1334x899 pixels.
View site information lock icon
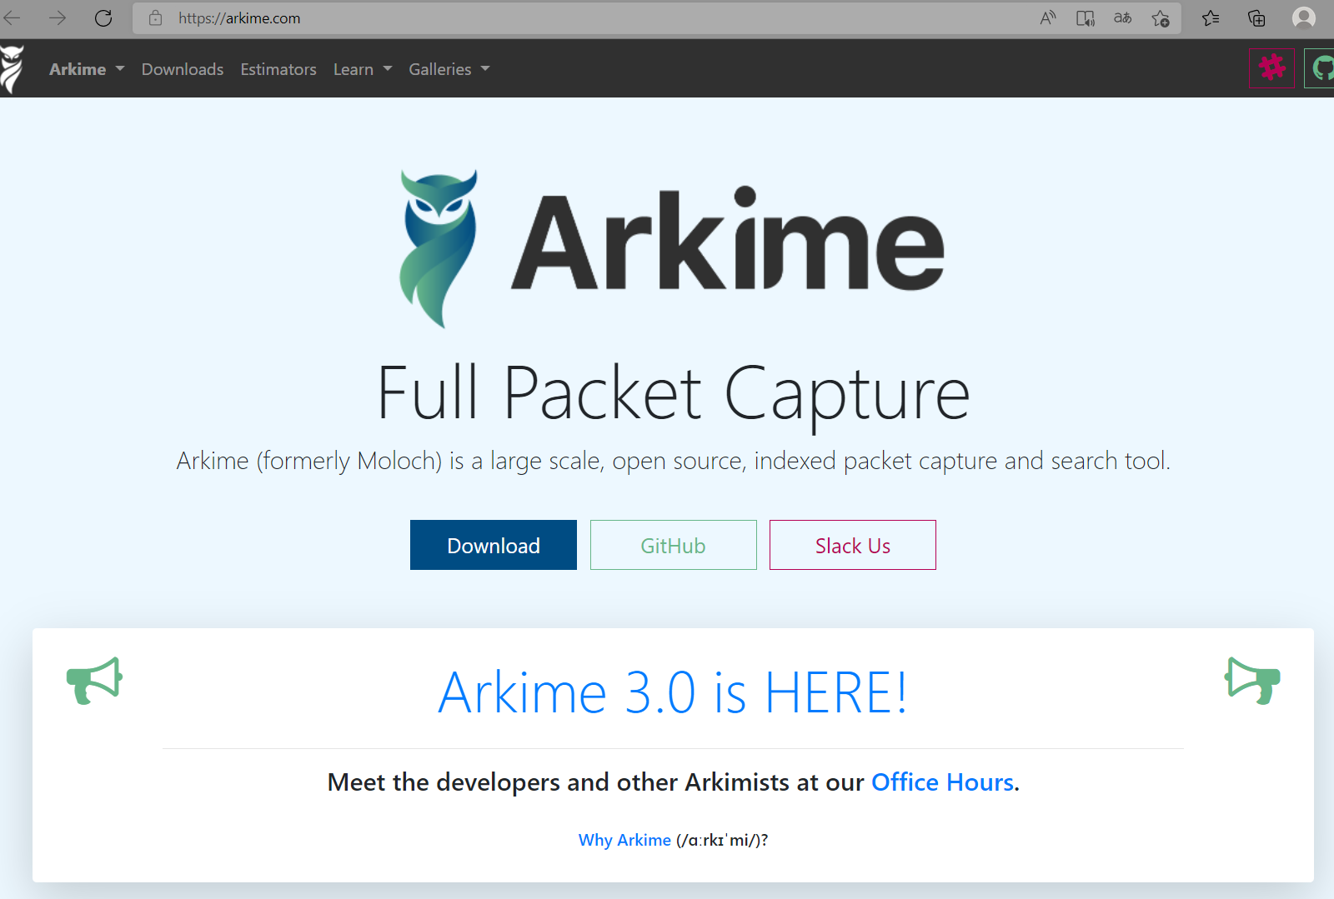(x=156, y=17)
